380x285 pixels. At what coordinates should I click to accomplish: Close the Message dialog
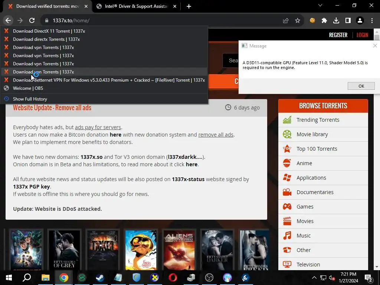coord(375,46)
